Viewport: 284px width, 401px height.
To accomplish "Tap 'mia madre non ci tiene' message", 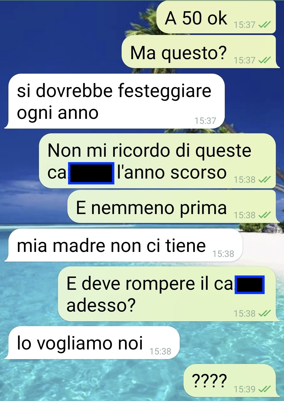I will [123, 245].
